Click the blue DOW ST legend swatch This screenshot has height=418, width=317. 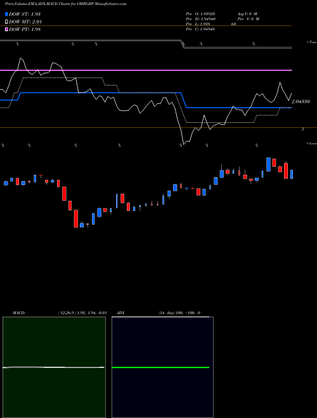point(7,14)
